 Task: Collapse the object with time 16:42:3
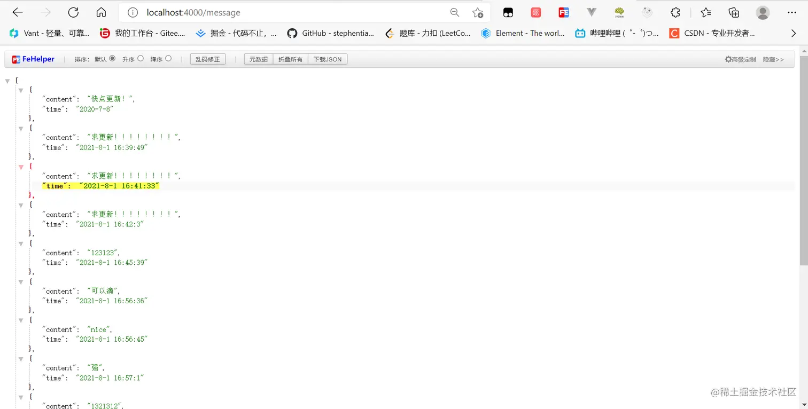pyautogui.click(x=21, y=205)
